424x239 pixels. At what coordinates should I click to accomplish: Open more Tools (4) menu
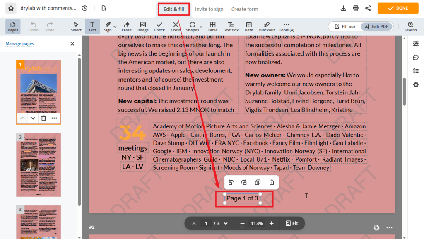(x=287, y=27)
